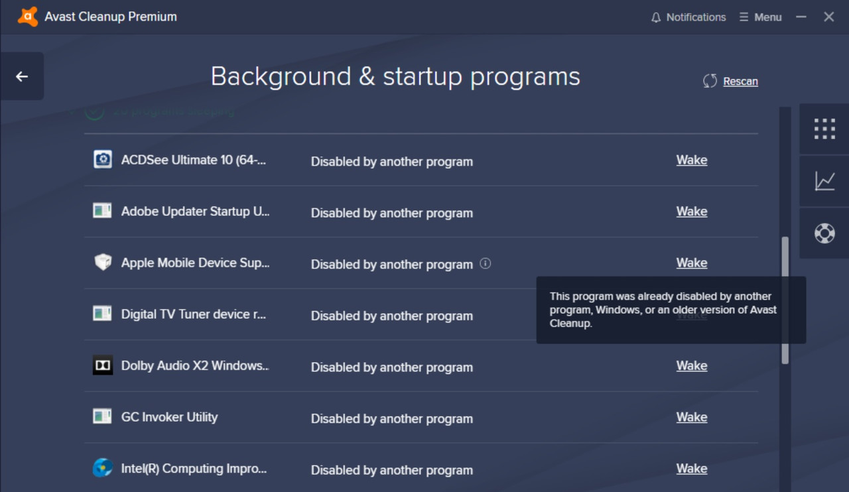The height and width of the screenshot is (492, 849).
Task: Click the Adobe Updater Startup program icon
Action: click(x=102, y=211)
